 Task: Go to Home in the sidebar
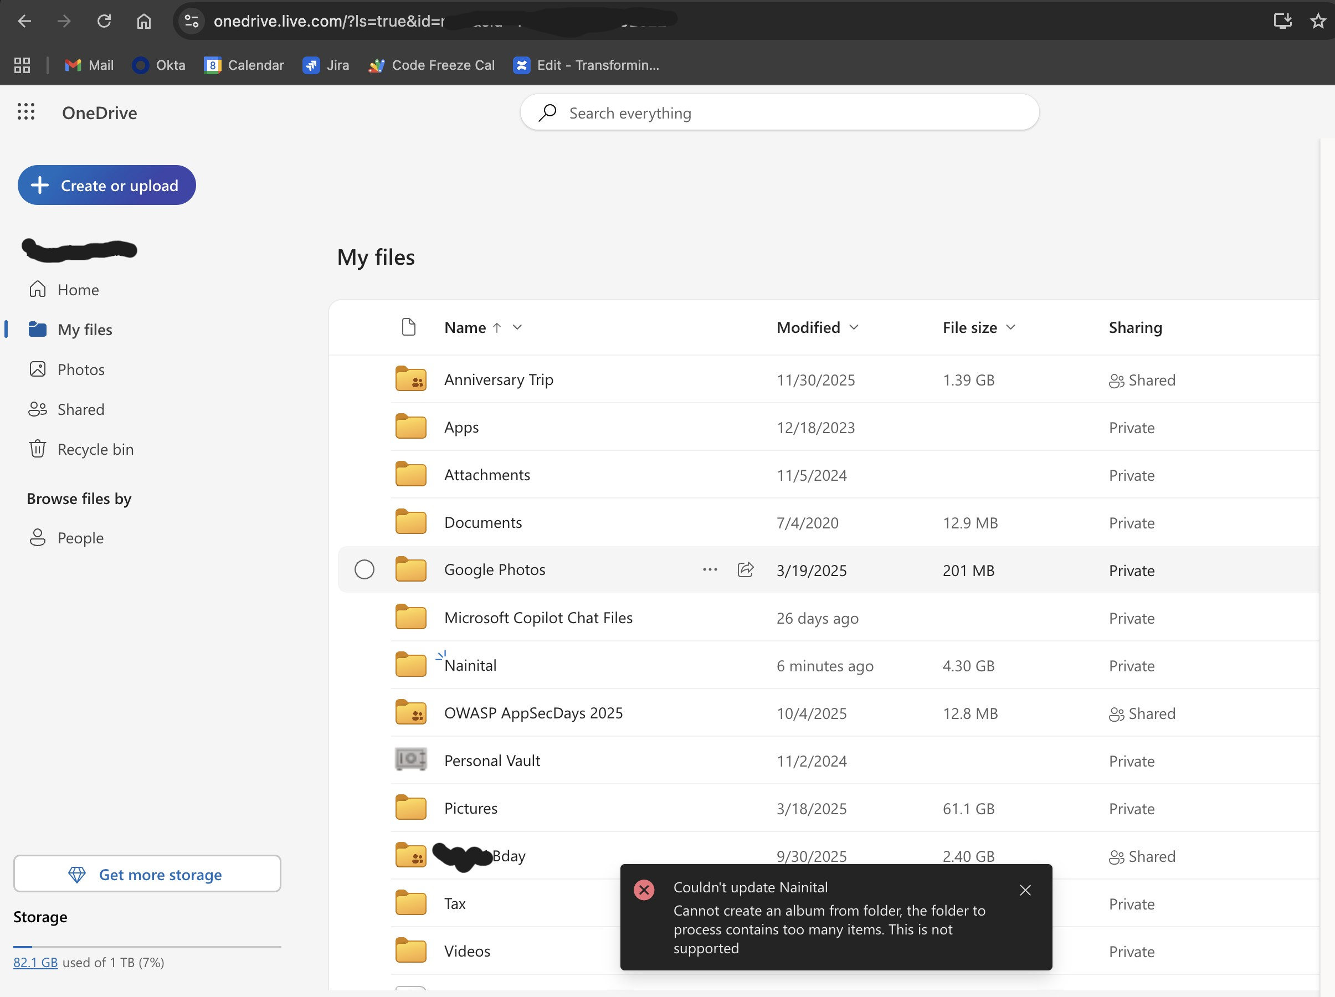(79, 290)
